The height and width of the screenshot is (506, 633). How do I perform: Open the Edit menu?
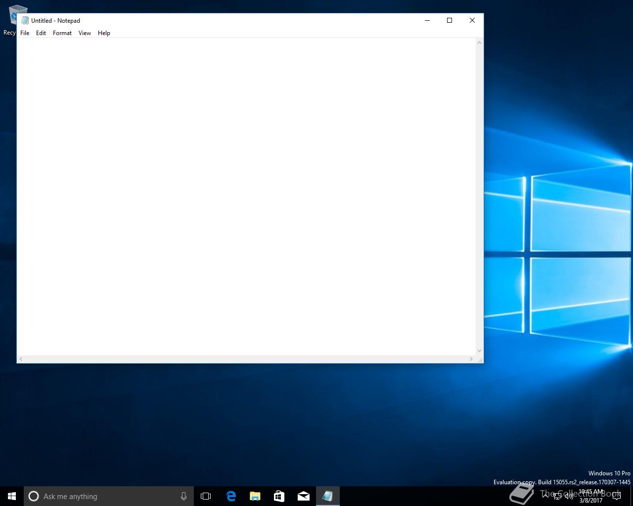[41, 33]
